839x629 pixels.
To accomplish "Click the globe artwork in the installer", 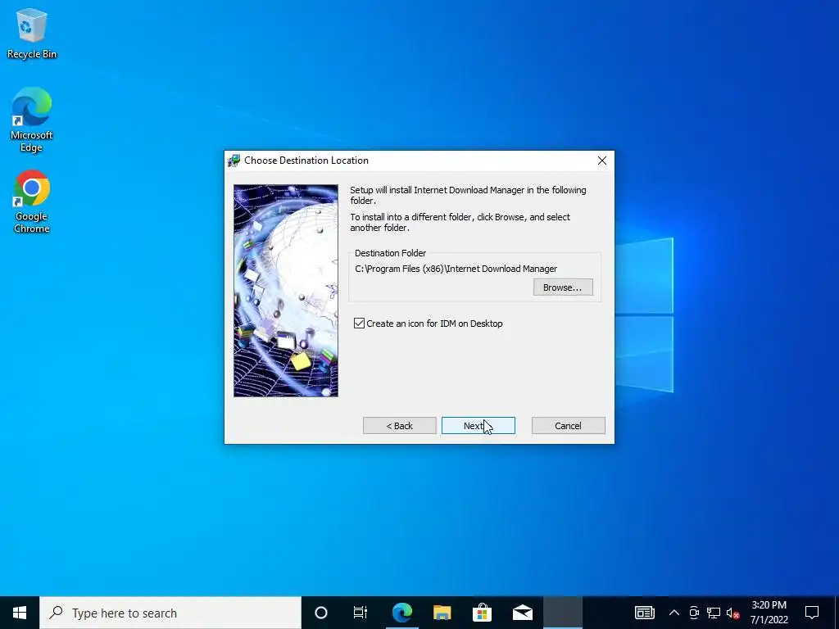I will pyautogui.click(x=286, y=291).
